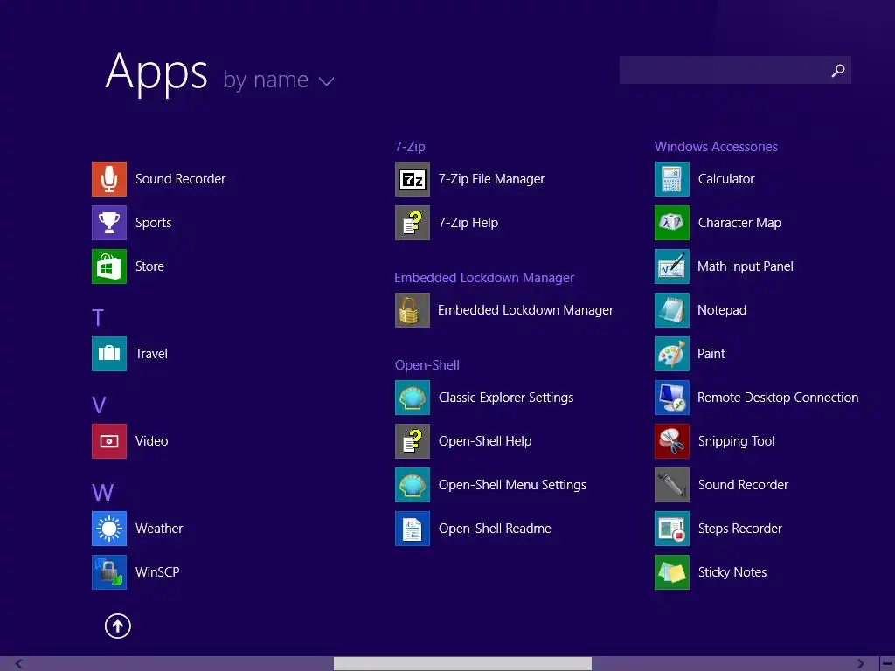The width and height of the screenshot is (895, 671).
Task: Click the 'Remote Desktop Connection' label
Action: (x=778, y=398)
